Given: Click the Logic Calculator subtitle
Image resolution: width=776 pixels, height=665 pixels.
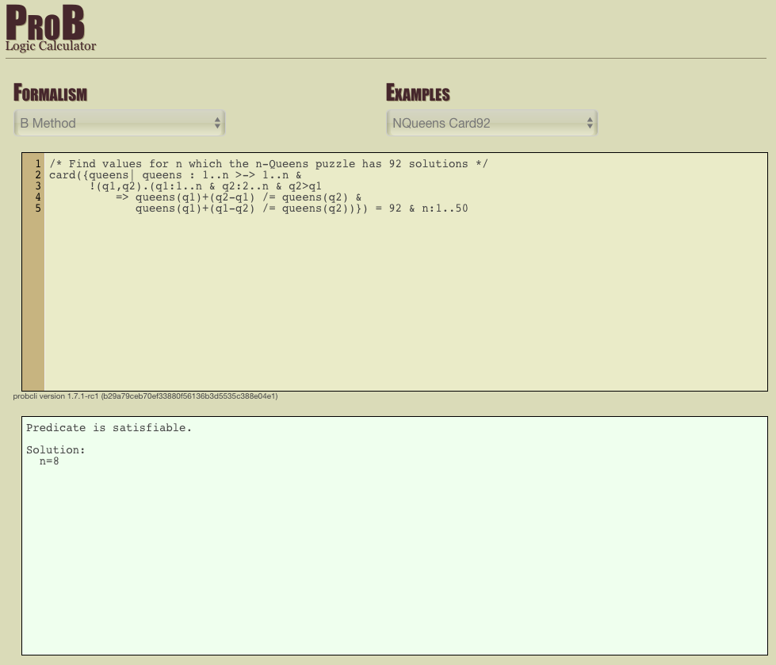Looking at the screenshot, I should coord(51,46).
